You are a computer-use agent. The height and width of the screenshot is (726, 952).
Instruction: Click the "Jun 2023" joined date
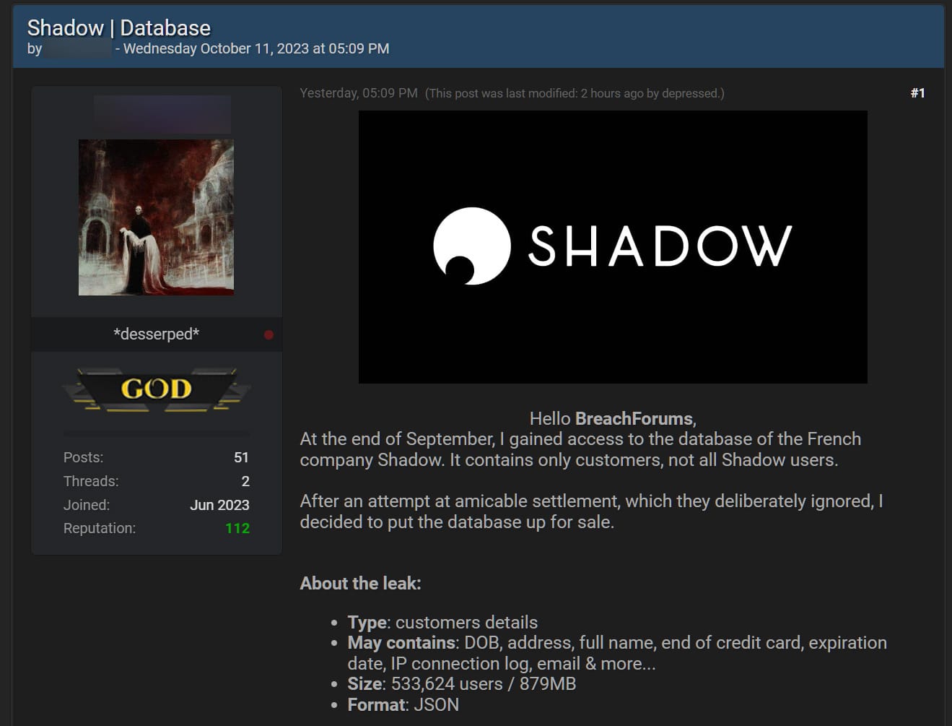coord(219,505)
